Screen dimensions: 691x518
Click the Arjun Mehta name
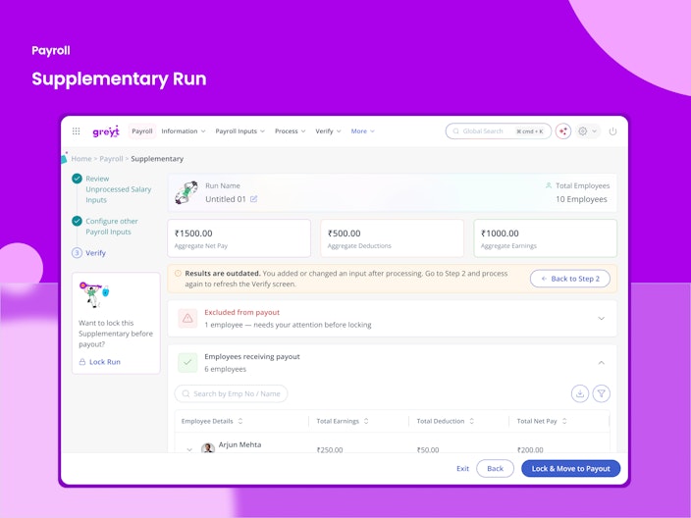[239, 444]
